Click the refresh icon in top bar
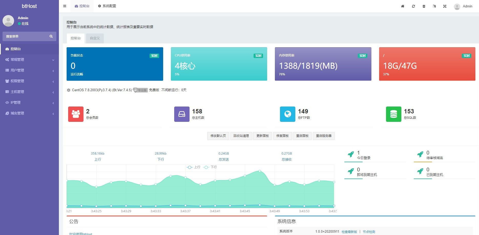Viewport: 479px width, 235px height. tap(413, 6)
